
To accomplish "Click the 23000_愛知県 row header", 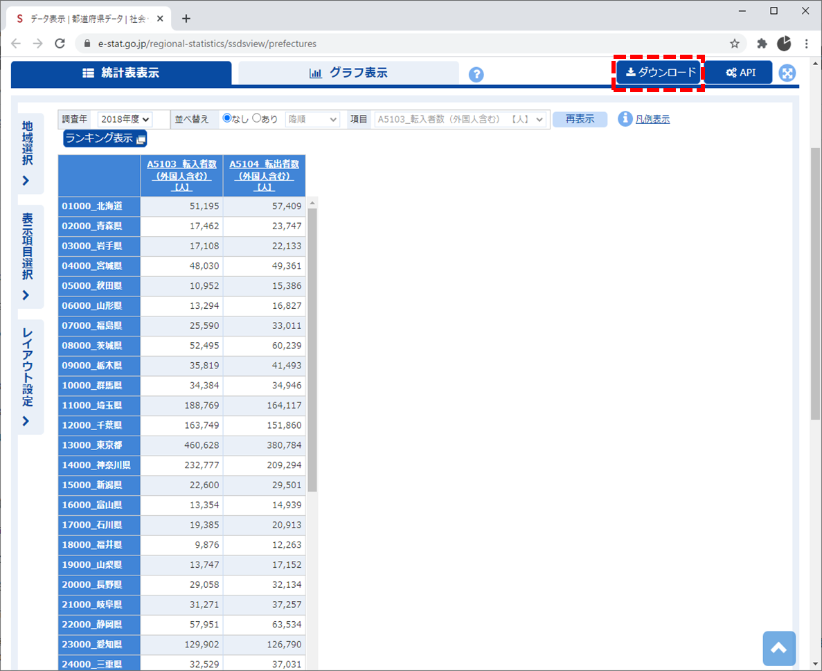I will [x=99, y=644].
